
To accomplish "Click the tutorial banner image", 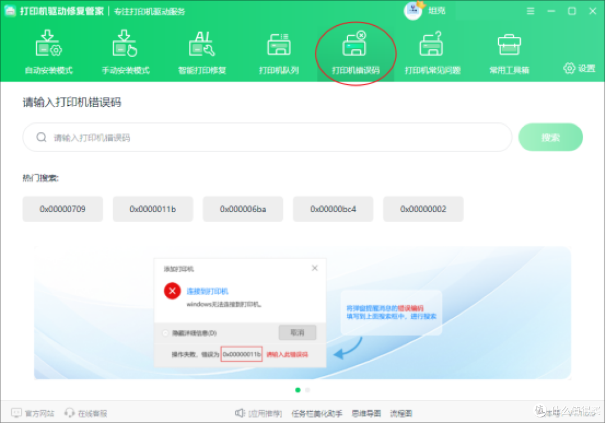I will tap(302, 313).
